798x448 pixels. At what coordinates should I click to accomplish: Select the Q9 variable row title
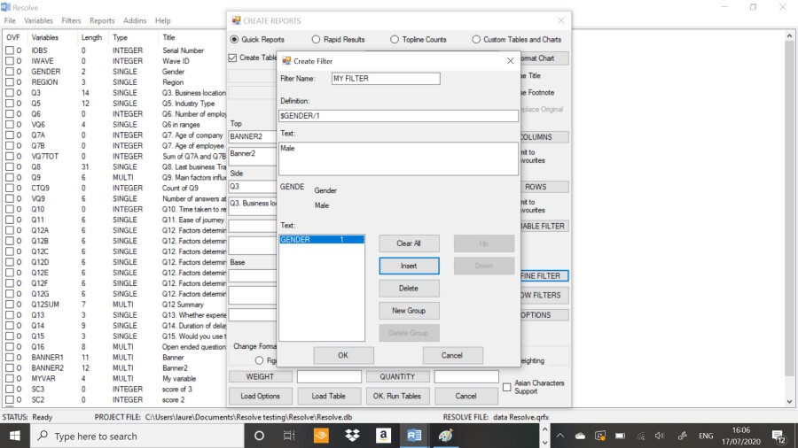pyautogui.click(x=194, y=177)
